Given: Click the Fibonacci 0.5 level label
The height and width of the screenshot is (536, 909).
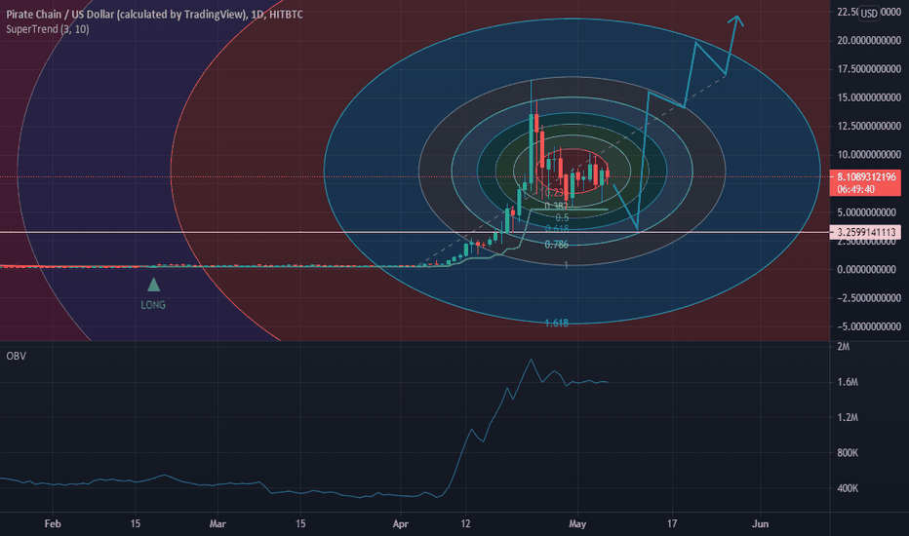Looking at the screenshot, I should [562, 218].
